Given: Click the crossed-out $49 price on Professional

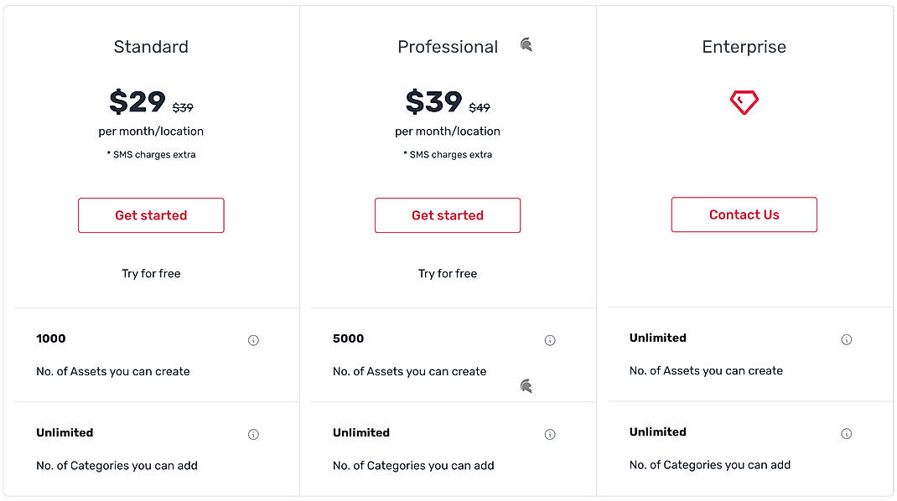Looking at the screenshot, I should tap(480, 107).
